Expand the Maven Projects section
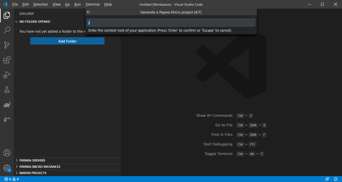Viewport: 342px width, 182px height. click(33, 173)
